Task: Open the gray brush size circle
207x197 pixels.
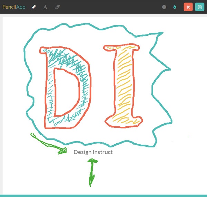Action: point(164,7)
